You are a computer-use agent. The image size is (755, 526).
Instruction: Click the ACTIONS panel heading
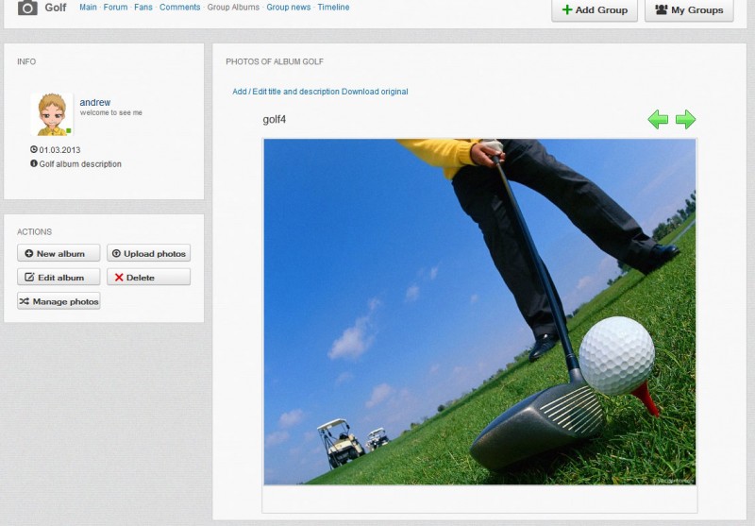34,231
